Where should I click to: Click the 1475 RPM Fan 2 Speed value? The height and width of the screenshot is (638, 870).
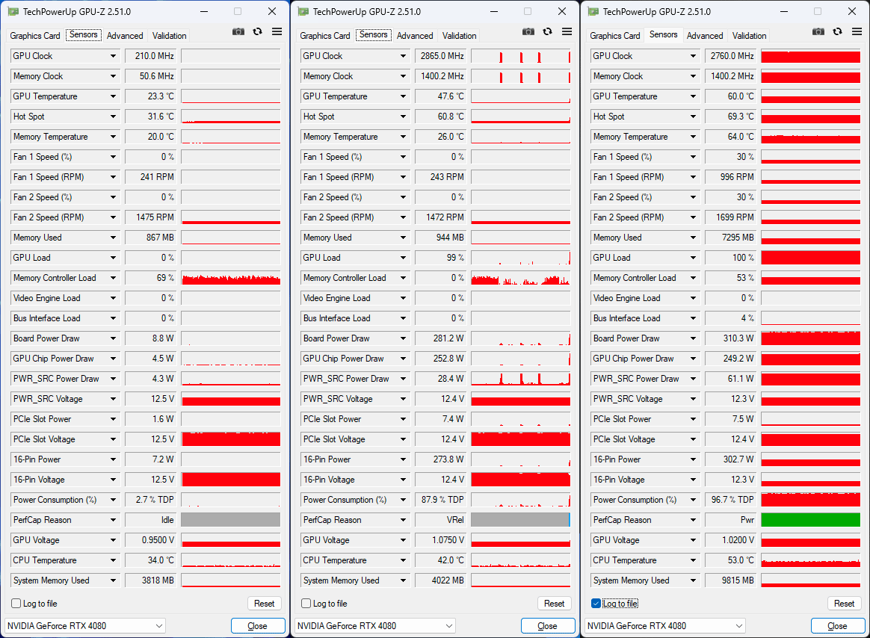[x=150, y=217]
